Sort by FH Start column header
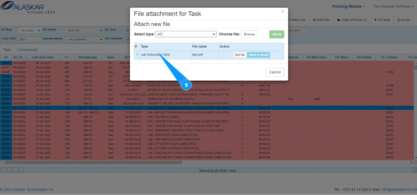 coord(342,57)
